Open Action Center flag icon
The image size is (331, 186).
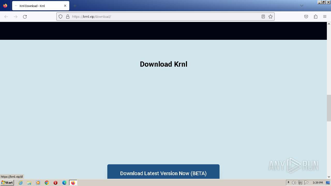click(306, 183)
